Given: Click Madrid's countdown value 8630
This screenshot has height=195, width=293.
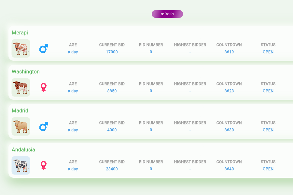Looking at the screenshot, I should [229, 130].
